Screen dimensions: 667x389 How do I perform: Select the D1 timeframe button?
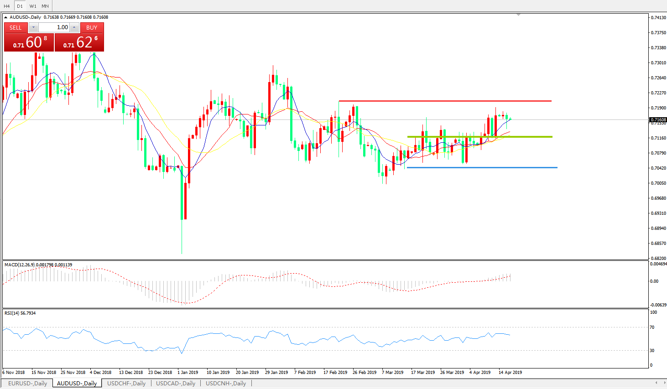click(x=20, y=6)
